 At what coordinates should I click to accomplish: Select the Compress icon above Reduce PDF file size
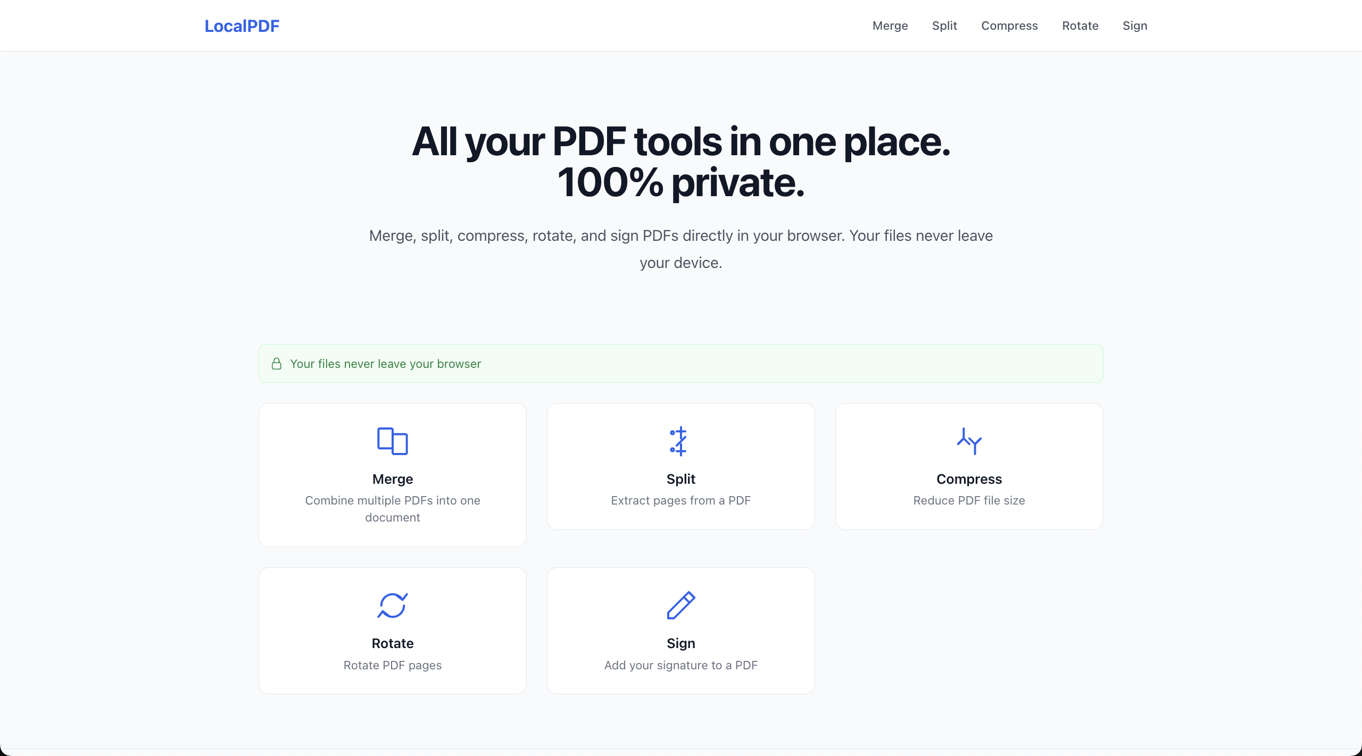pos(969,441)
